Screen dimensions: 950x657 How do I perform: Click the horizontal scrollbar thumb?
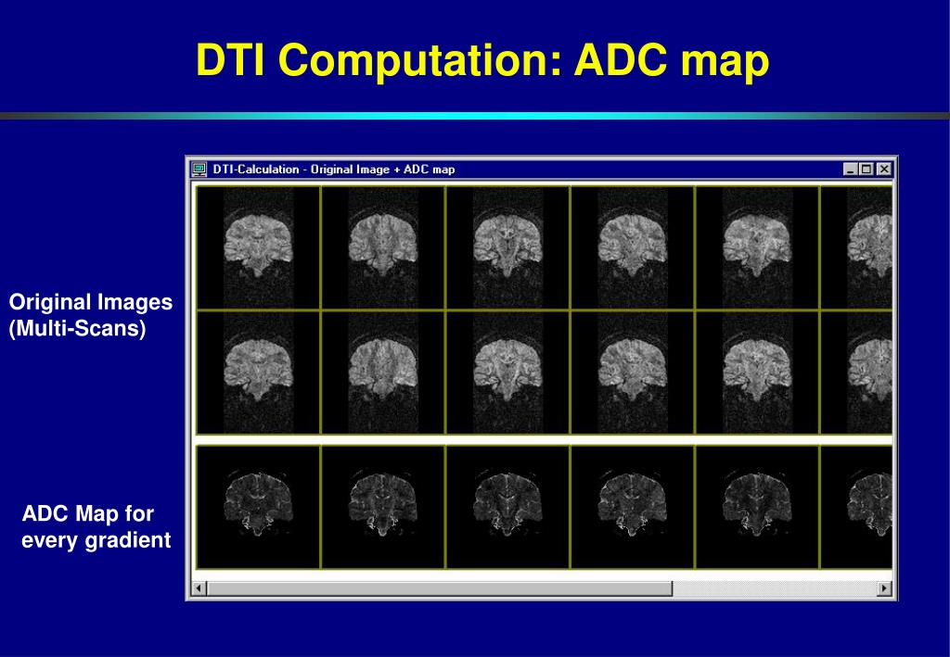tap(440, 588)
